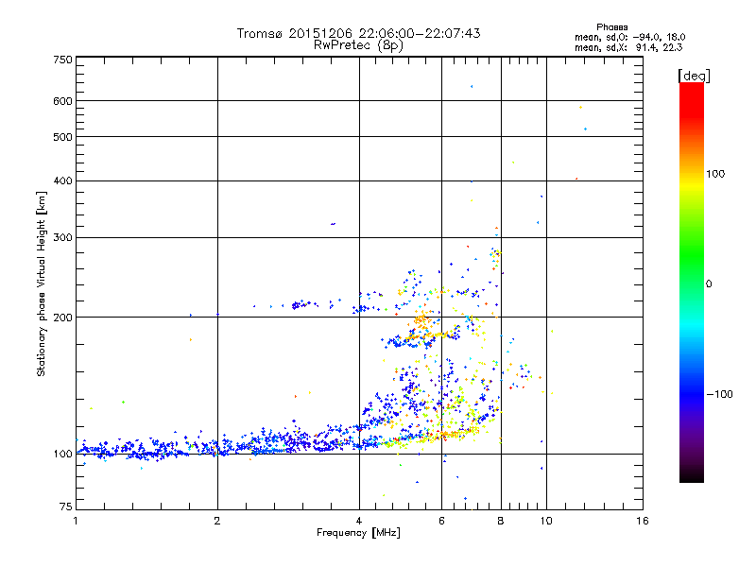Click the x-axis tick label "8"
Viewport: 756px width, 567px height.
[501, 521]
